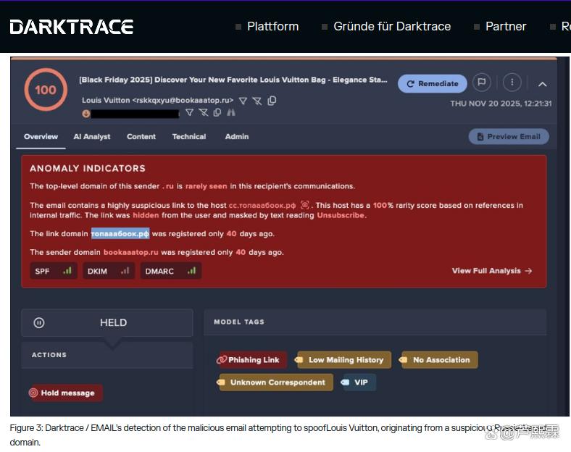Screen dimensions: 571x452
Task: Click the exclude-filter icon beside the sender address
Action: [257, 101]
